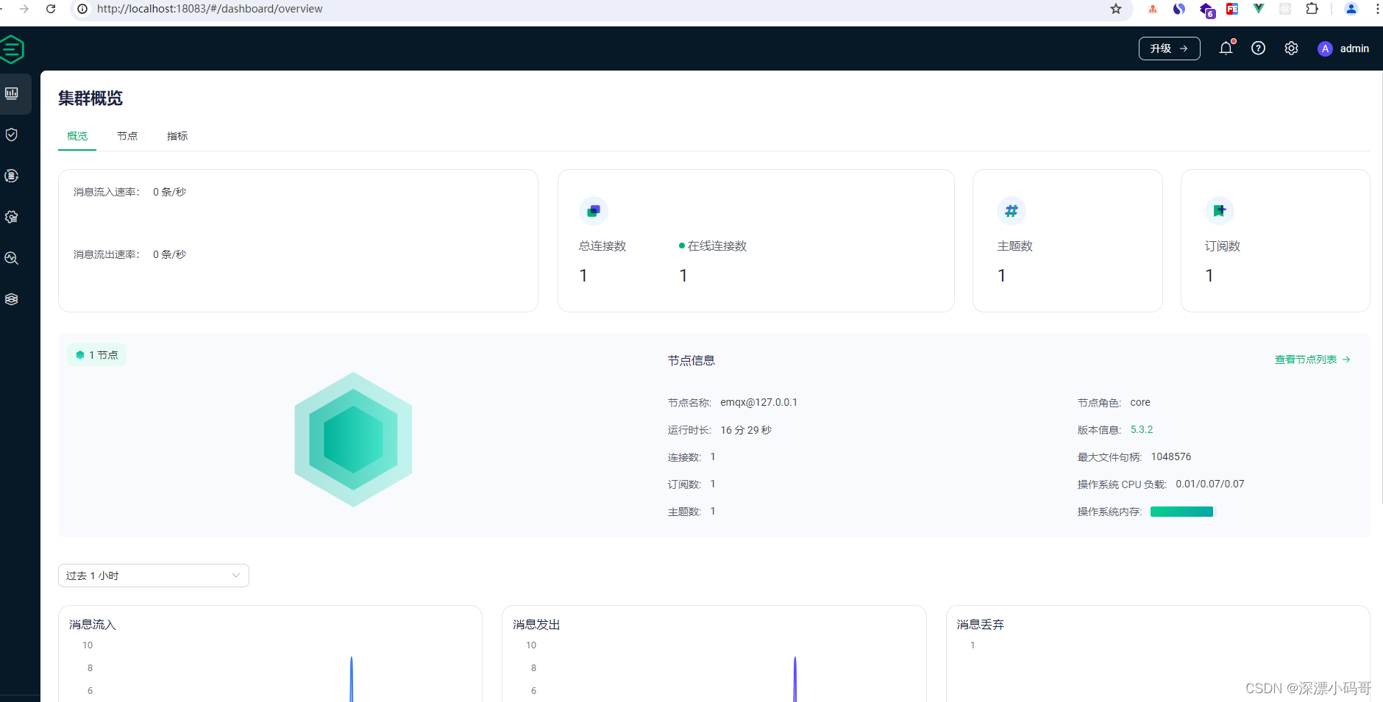Click the 总连接数 label
Screen dimensions: 1383x702
coord(602,246)
